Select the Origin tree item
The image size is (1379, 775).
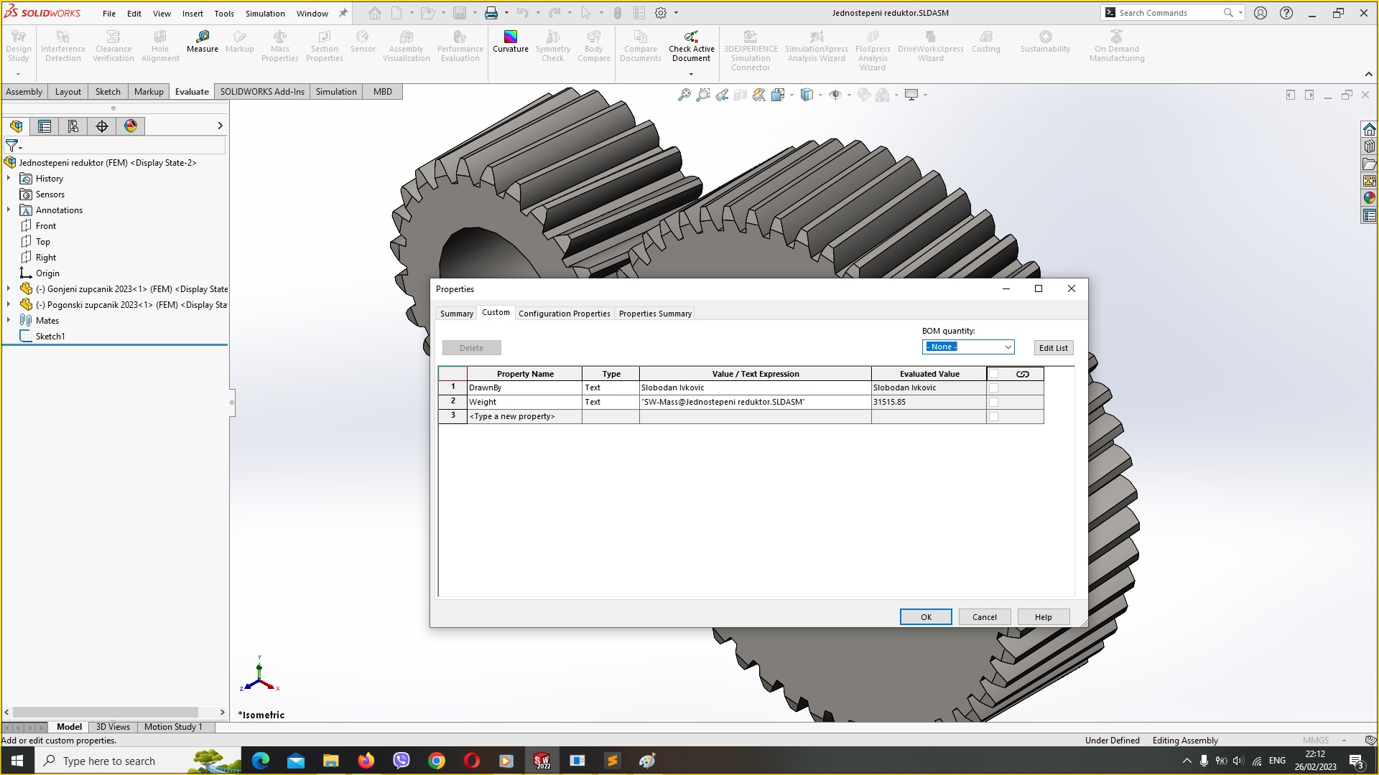tap(47, 273)
